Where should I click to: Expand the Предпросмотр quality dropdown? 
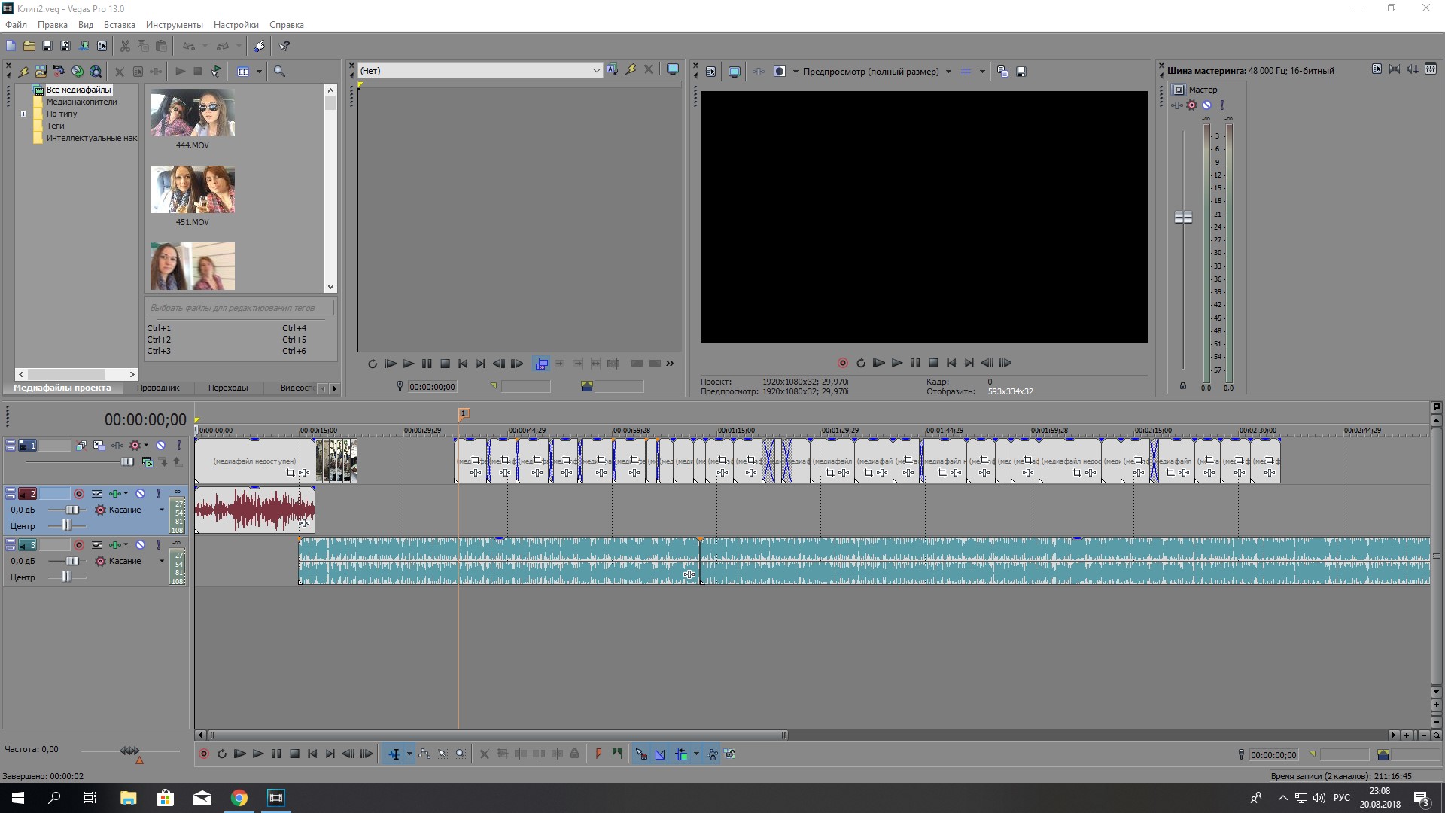point(948,72)
